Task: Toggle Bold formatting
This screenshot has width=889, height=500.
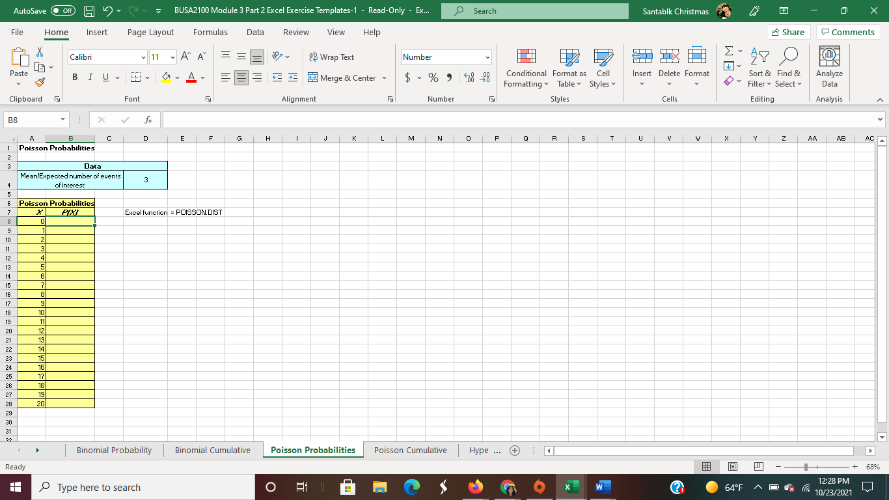Action: tap(75, 78)
